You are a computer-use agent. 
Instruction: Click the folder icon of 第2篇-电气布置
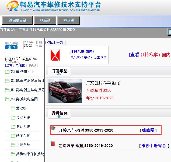7,81
